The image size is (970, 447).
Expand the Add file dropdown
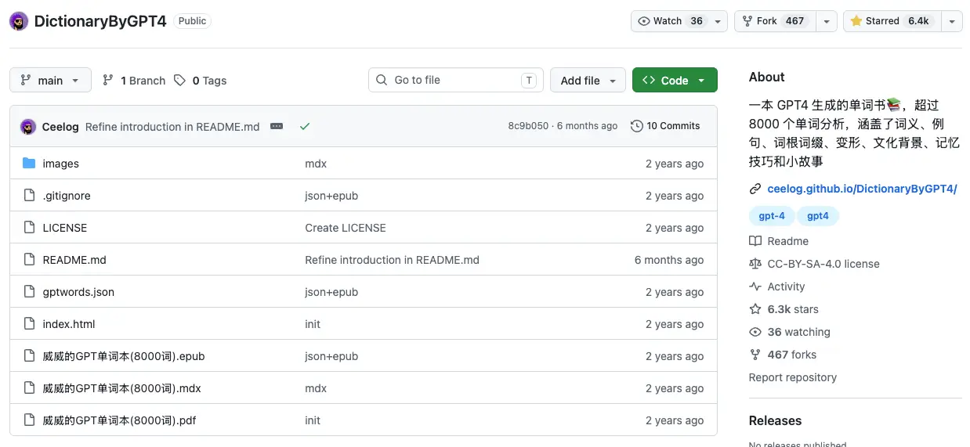click(x=588, y=80)
